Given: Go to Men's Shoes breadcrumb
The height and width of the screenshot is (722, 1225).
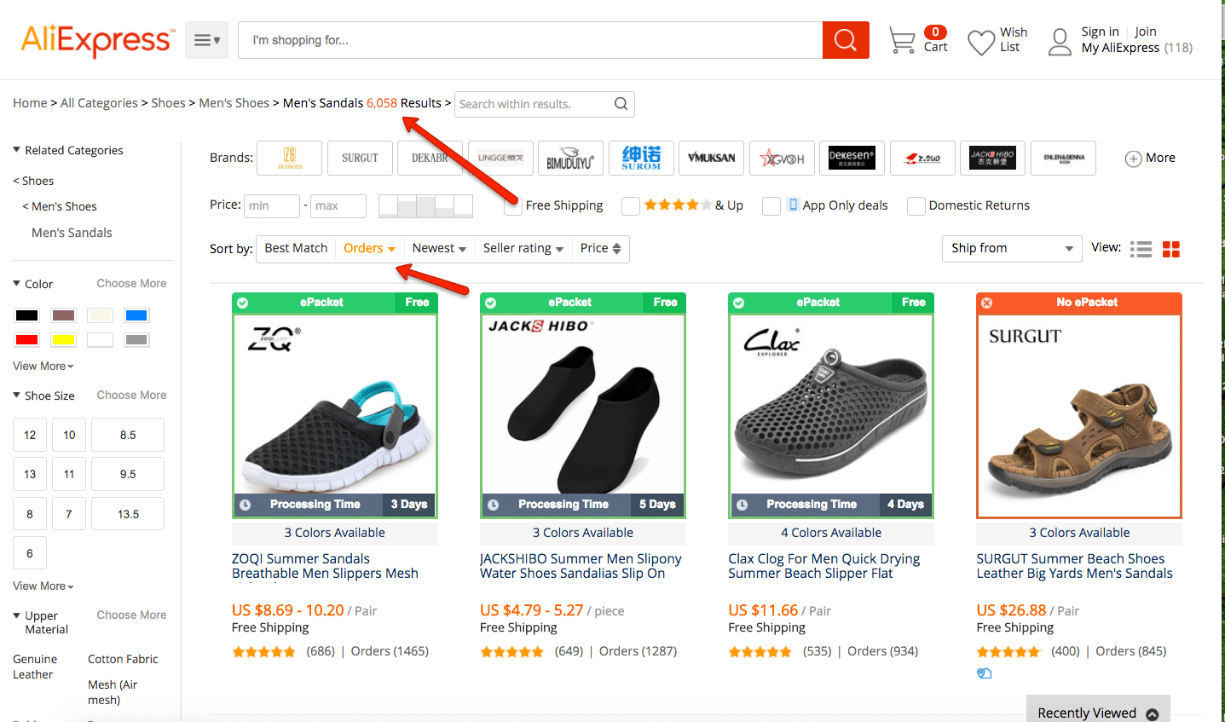Looking at the screenshot, I should [234, 103].
